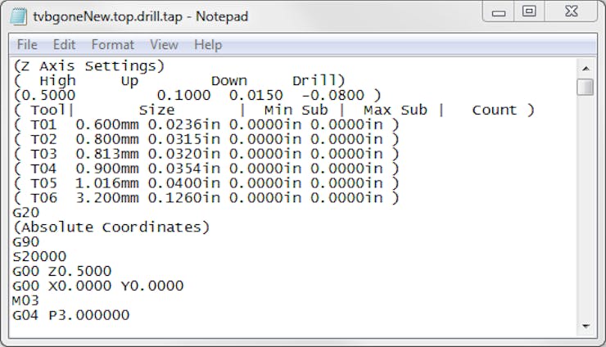Click the 'S20000' spindle speed line
Viewport: 606px width, 347px height.
39,257
